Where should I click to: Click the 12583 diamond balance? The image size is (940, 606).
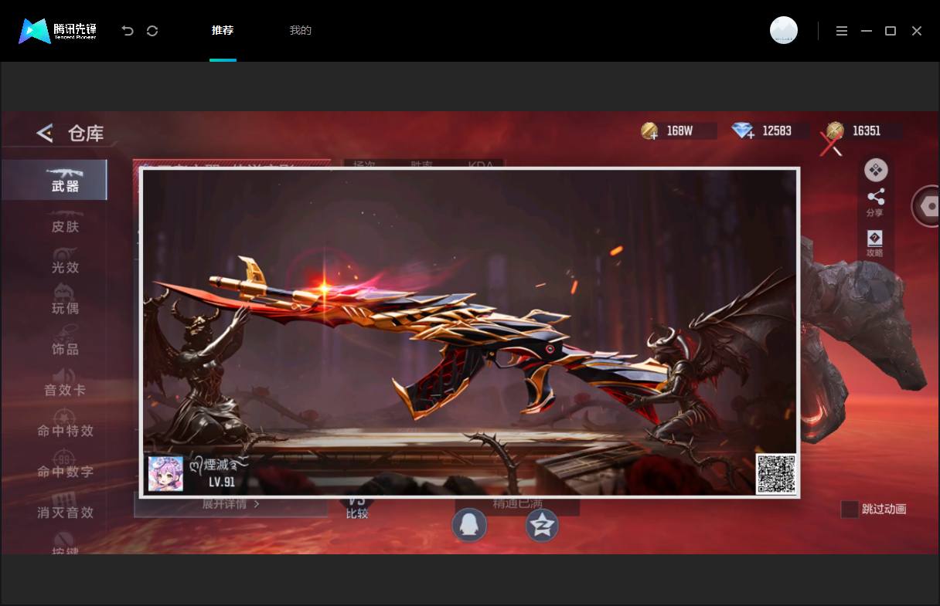(777, 131)
